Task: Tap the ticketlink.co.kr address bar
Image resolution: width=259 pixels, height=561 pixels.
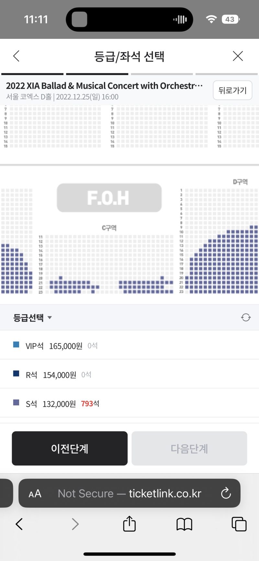Action: 129,493
